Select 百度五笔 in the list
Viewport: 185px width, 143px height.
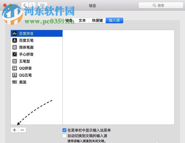pos(37,40)
